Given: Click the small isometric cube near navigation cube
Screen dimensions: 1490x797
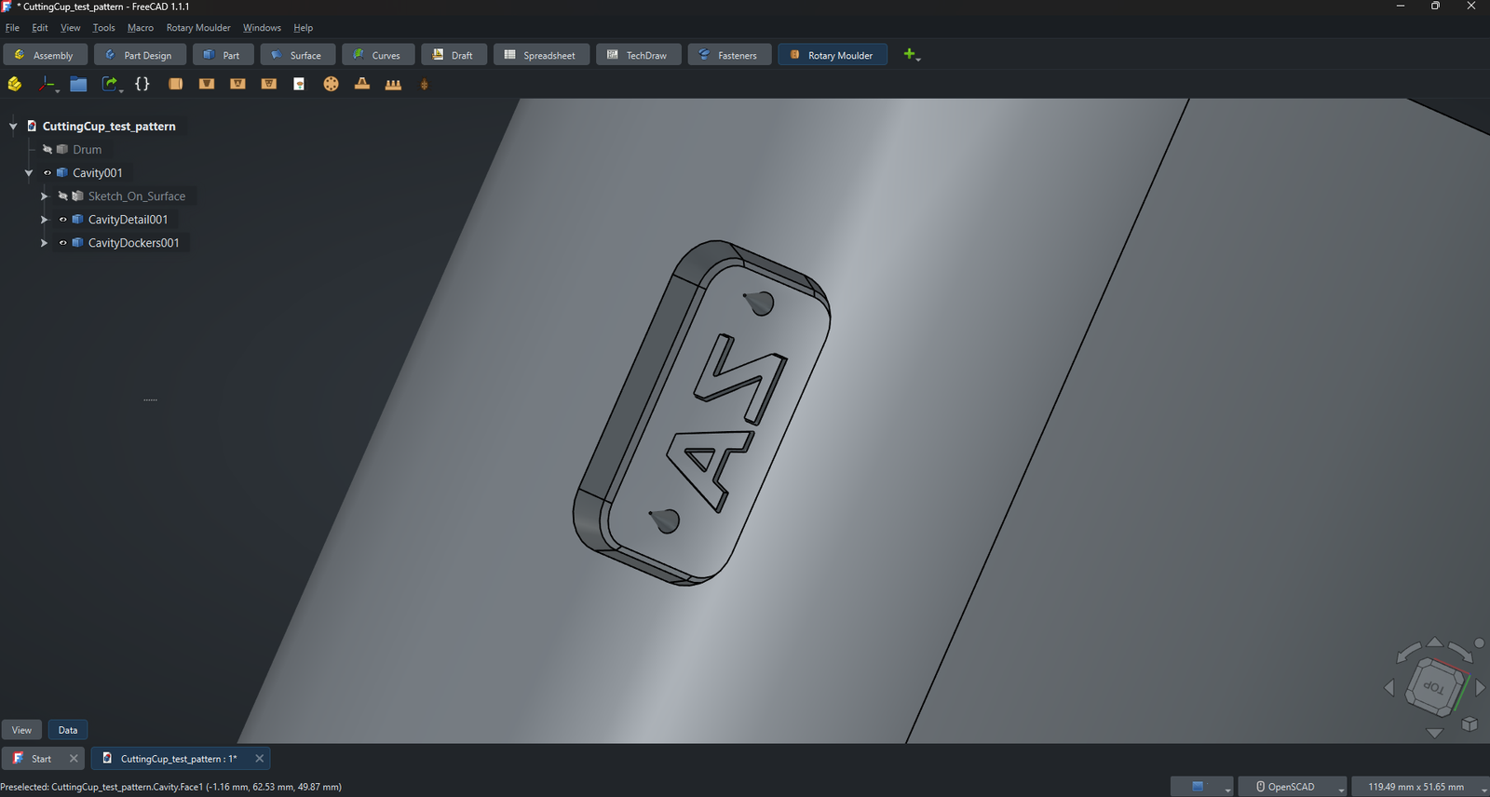Looking at the screenshot, I should click(x=1470, y=723).
